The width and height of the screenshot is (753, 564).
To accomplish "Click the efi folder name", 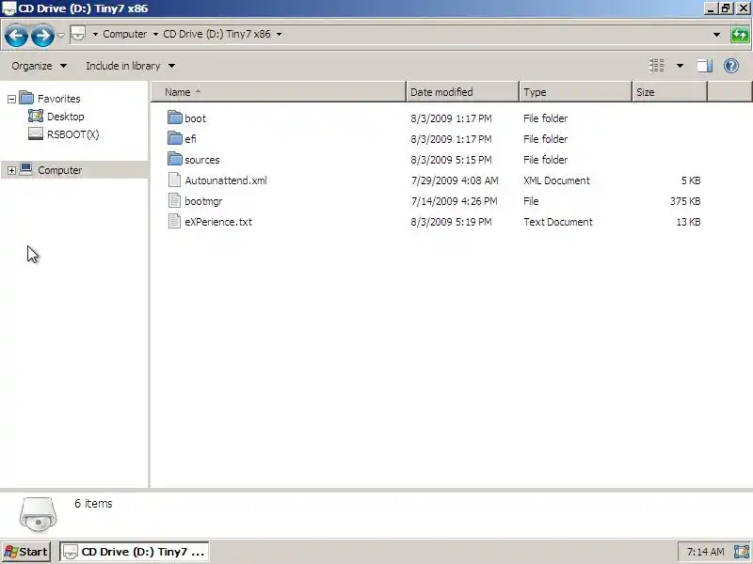I will 190,139.
